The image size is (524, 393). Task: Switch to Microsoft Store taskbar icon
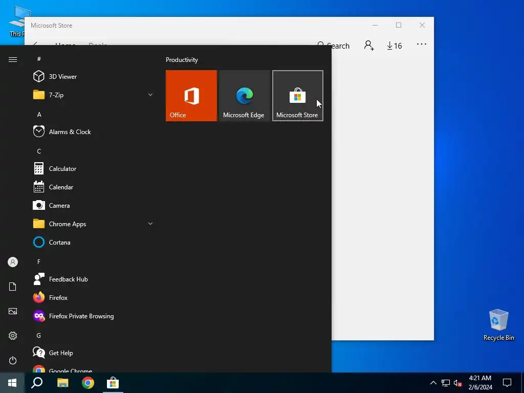click(113, 383)
